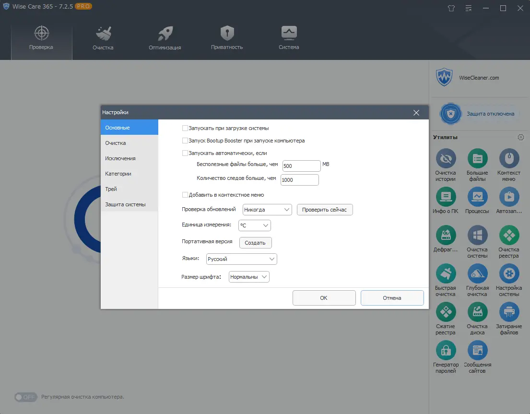Open the Размер шрифта dropdown
This screenshot has width=530, height=414.
point(249,277)
